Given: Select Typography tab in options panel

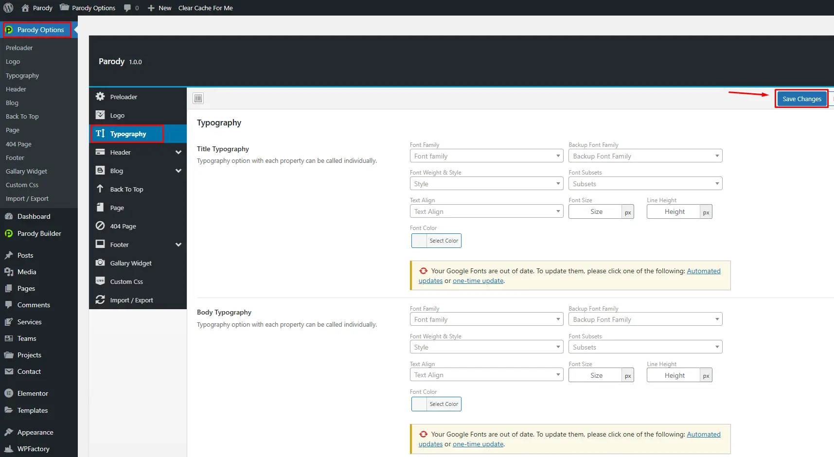Looking at the screenshot, I should pos(138,134).
